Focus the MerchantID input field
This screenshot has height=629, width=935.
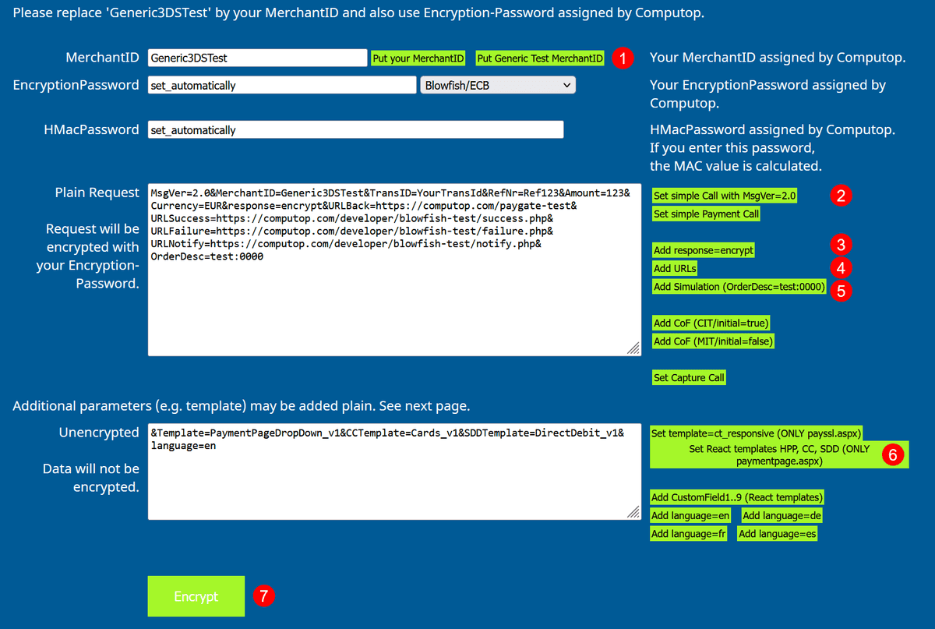(257, 58)
